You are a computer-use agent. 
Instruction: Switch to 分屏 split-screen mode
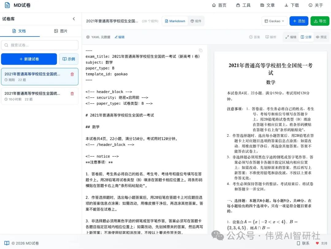tap(306, 37)
